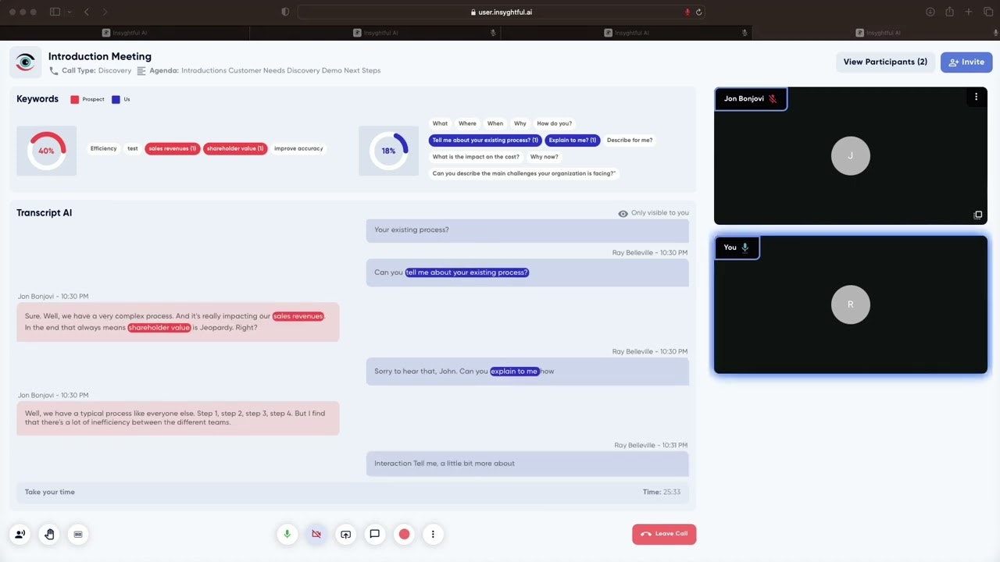Image resolution: width=1000 pixels, height=562 pixels.
Task: Click the Prospect red legend swatch
Action: coord(75,100)
